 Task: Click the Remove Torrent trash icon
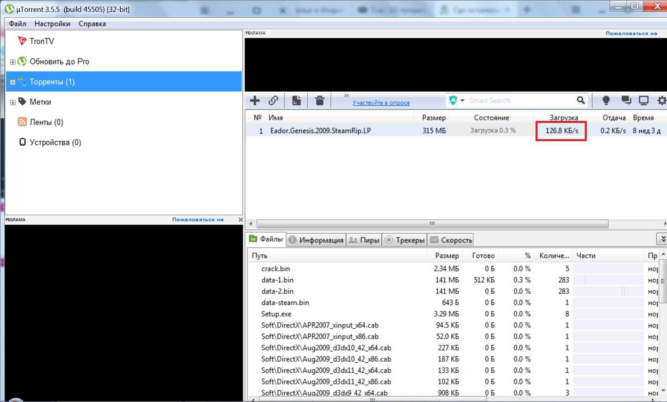point(320,101)
